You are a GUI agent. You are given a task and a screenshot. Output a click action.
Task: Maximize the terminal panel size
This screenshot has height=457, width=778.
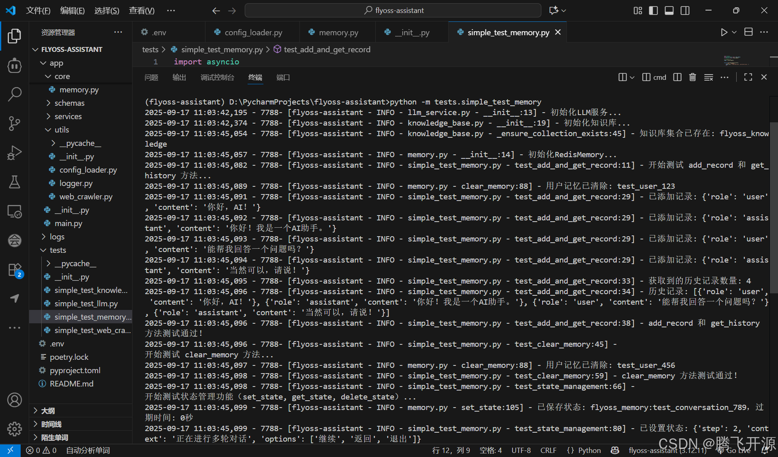pos(748,77)
